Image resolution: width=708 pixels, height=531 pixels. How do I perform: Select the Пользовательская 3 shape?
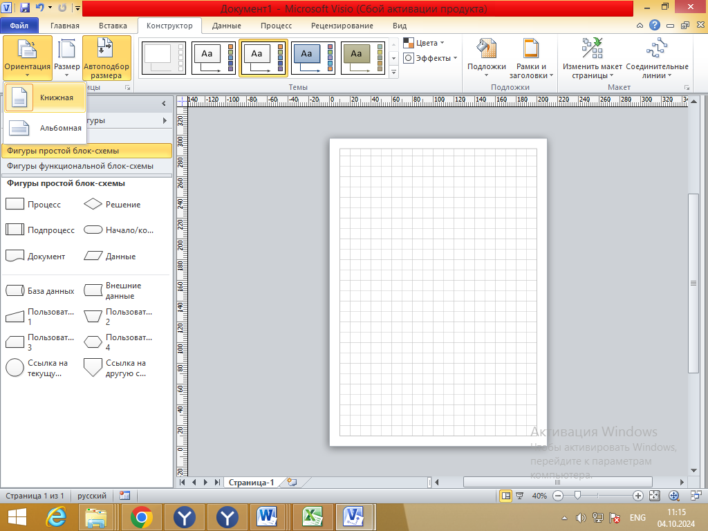tap(39, 342)
